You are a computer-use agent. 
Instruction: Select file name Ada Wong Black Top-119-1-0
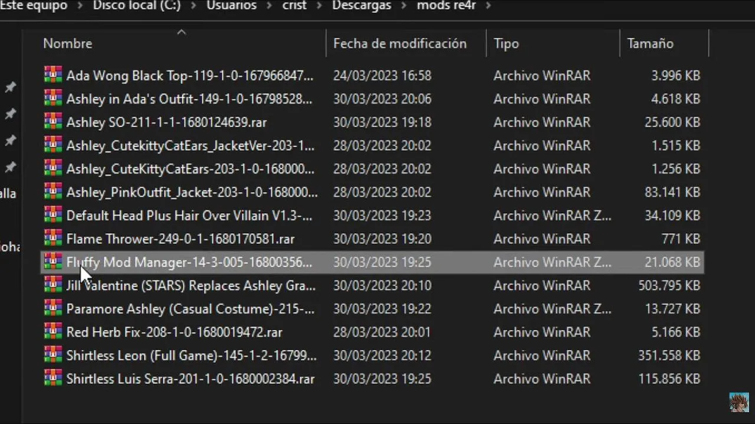190,75
